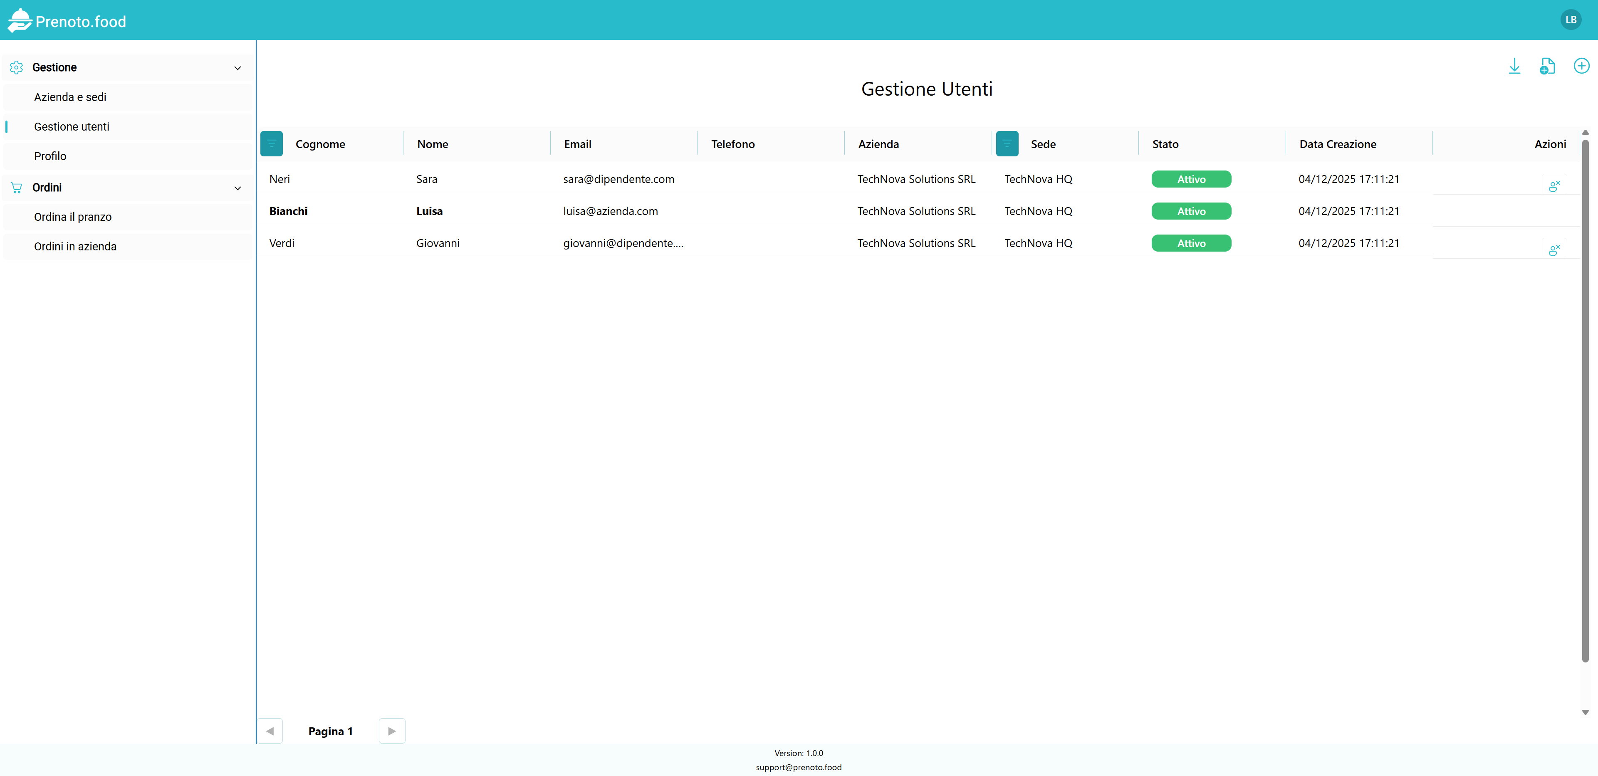Open Azienda e sedi menu item
The width and height of the screenshot is (1598, 776).
pyautogui.click(x=70, y=97)
